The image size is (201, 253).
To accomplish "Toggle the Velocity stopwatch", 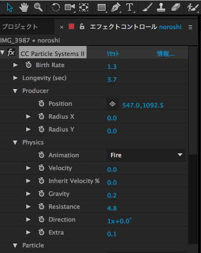I will pyautogui.click(x=41, y=168).
